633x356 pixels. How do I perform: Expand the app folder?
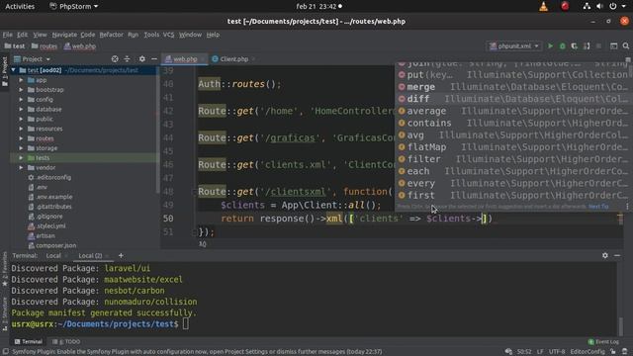point(21,80)
